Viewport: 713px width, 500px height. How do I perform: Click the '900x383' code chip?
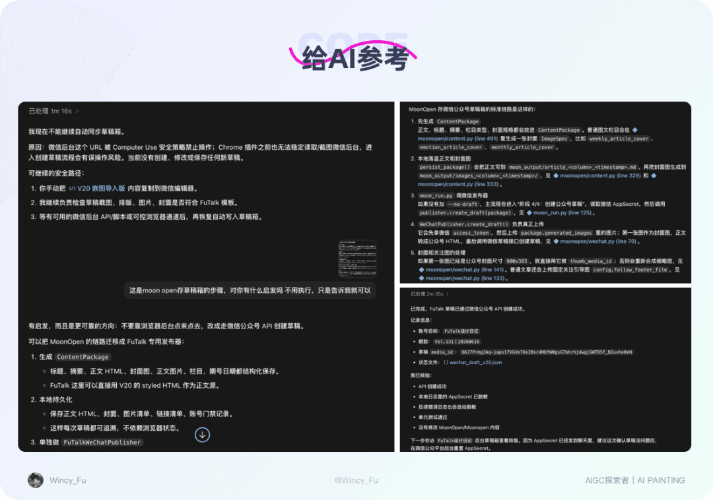click(x=516, y=261)
